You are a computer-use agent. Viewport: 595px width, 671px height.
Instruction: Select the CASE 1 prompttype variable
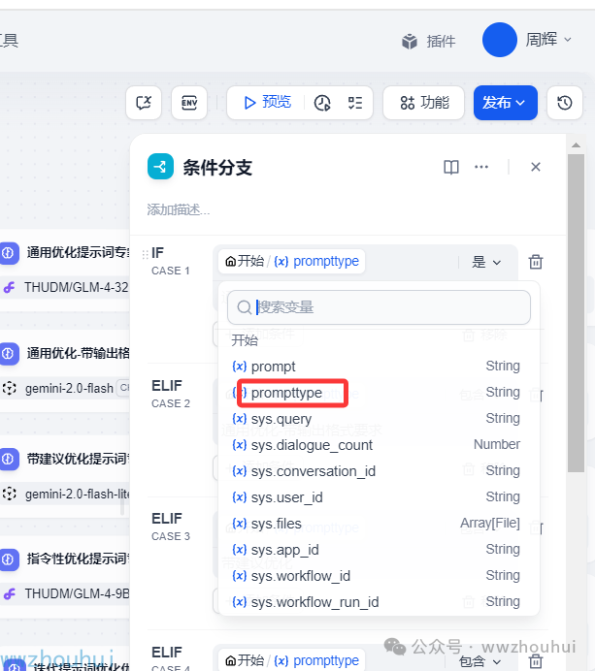click(x=292, y=261)
